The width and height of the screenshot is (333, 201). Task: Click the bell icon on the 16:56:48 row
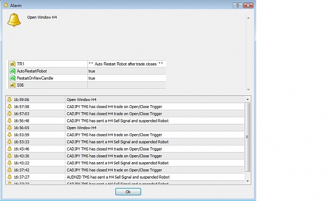point(10,121)
